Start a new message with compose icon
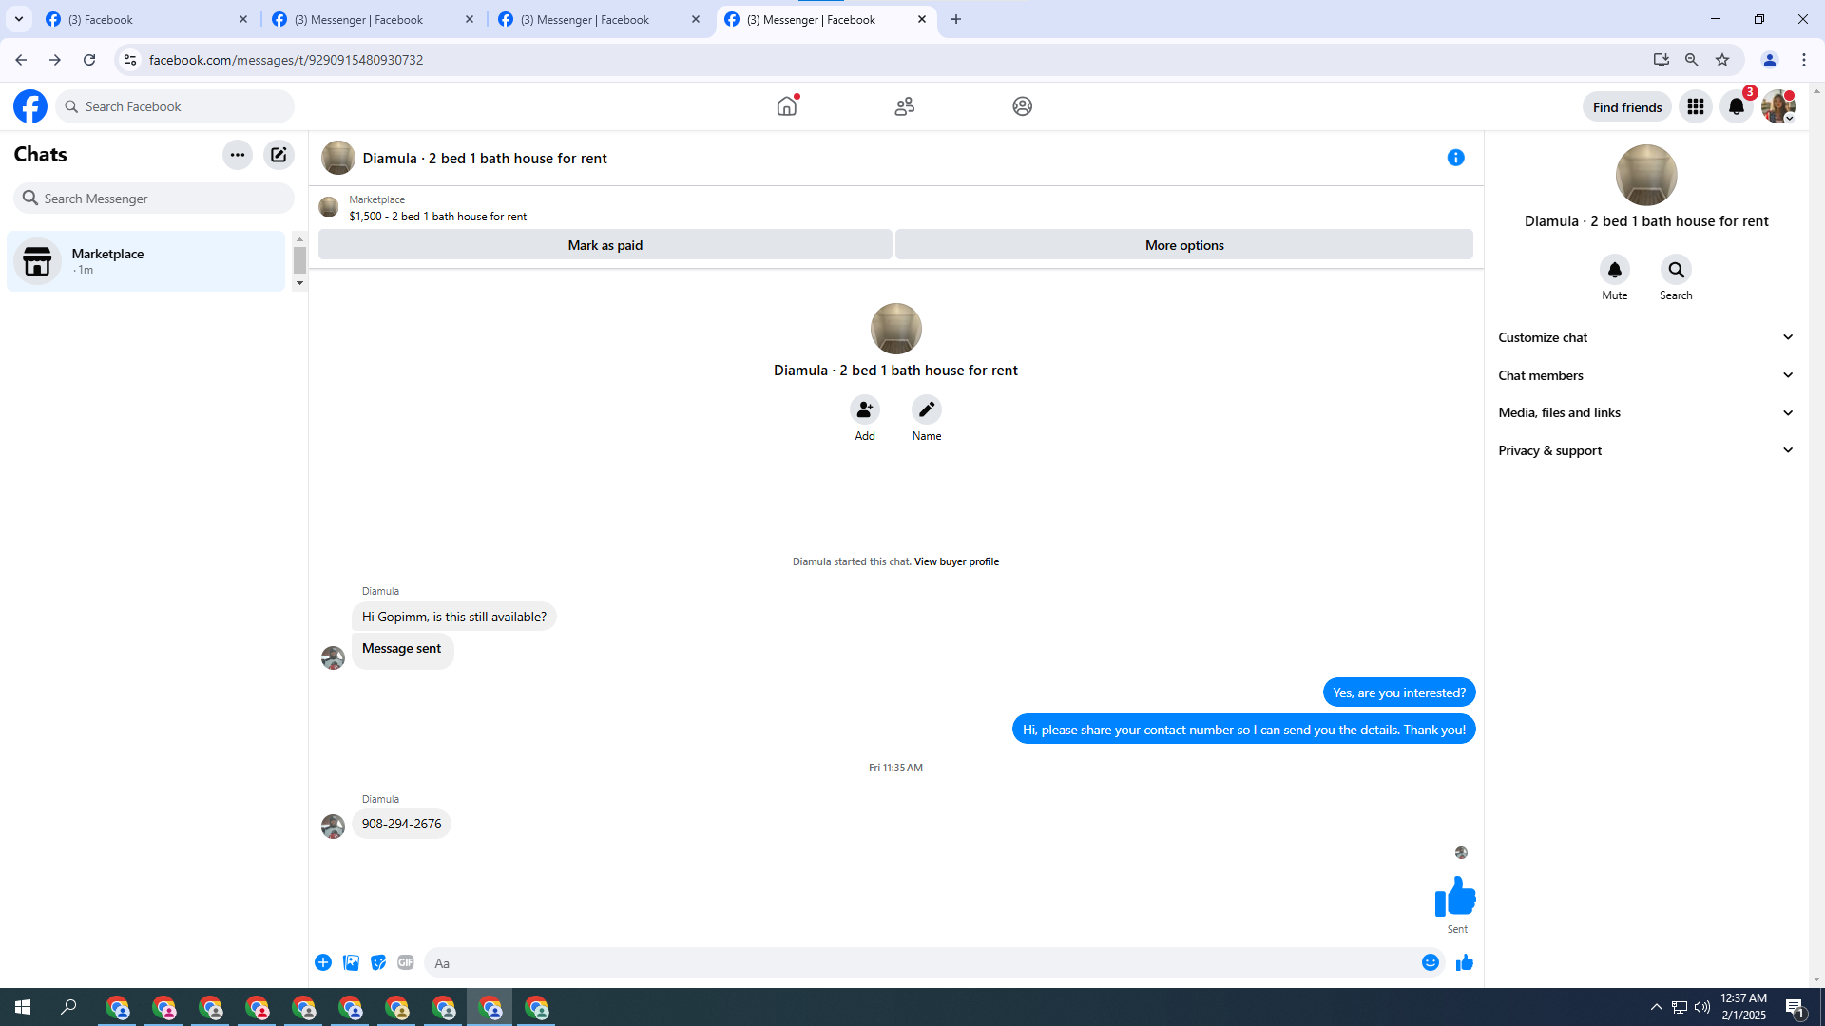Screen dimensions: 1825x1026 point(279,155)
